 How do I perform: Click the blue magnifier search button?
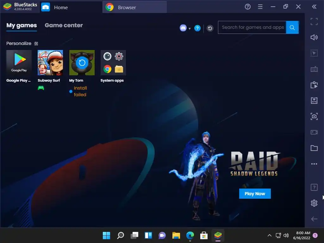[292, 27]
